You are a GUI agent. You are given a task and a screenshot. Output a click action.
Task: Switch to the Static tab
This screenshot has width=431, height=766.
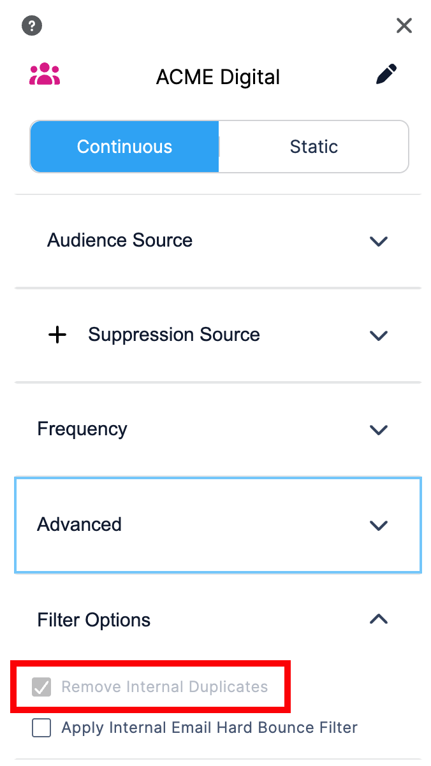(x=314, y=147)
